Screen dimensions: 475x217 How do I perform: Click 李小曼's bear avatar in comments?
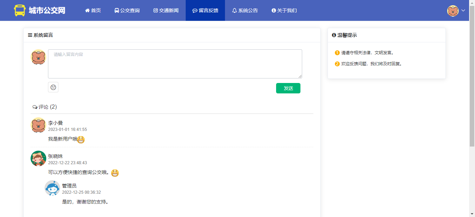(x=38, y=125)
